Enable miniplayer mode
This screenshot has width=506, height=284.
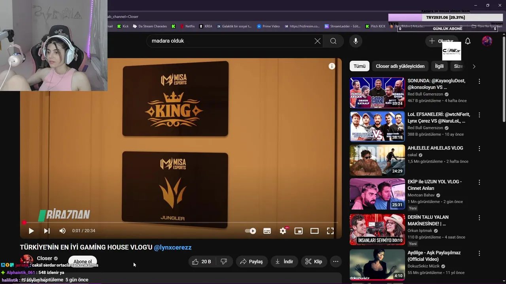coord(298,231)
